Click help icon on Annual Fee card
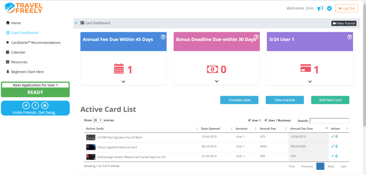 [x=163, y=37]
